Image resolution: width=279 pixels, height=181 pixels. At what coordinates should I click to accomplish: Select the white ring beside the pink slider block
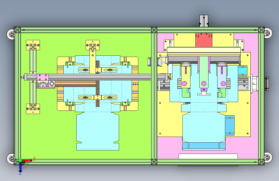pos(52,83)
